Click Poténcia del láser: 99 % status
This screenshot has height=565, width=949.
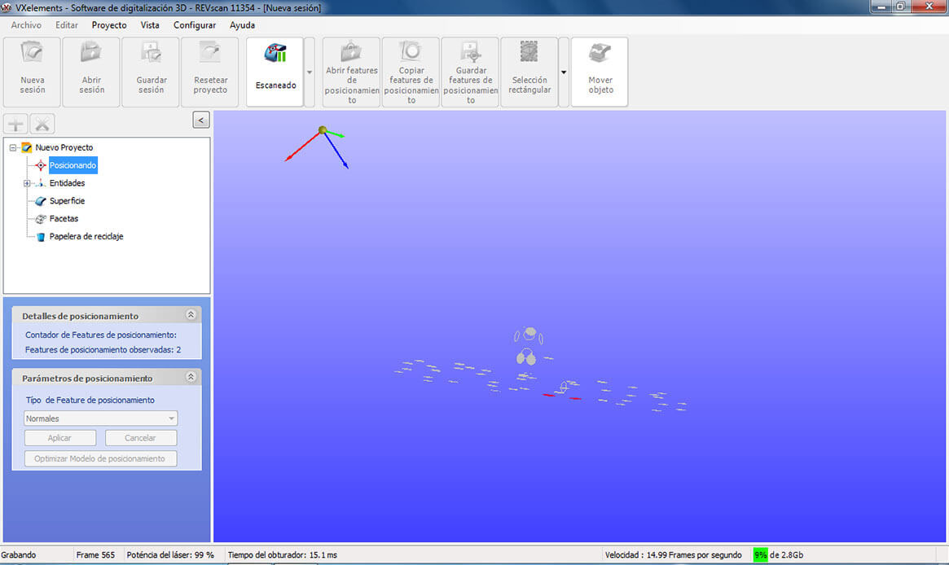pos(170,554)
